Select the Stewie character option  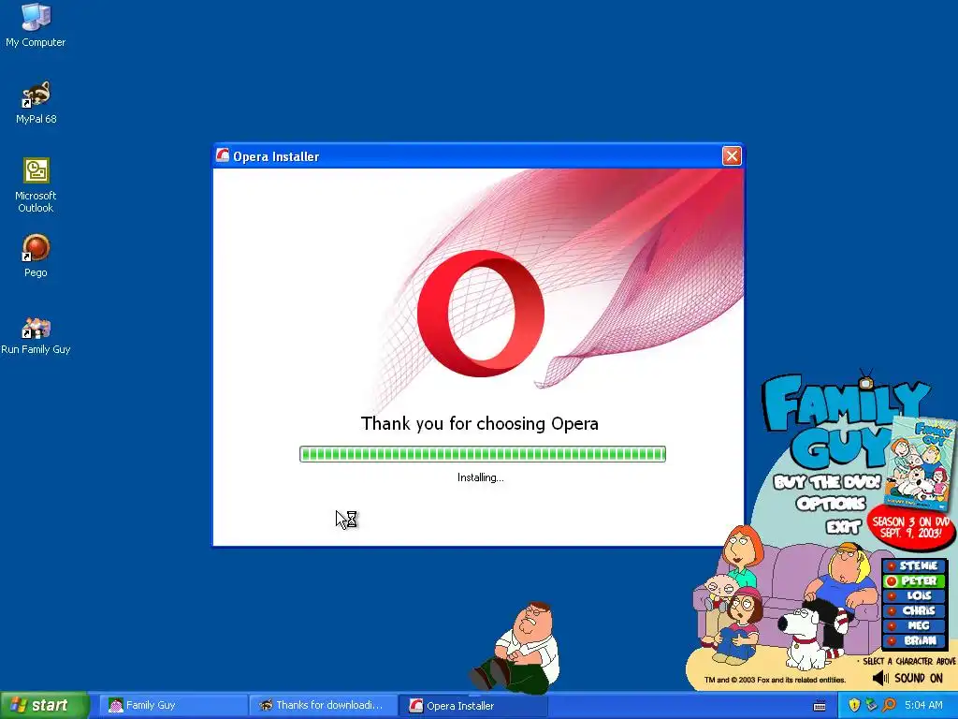[914, 565]
